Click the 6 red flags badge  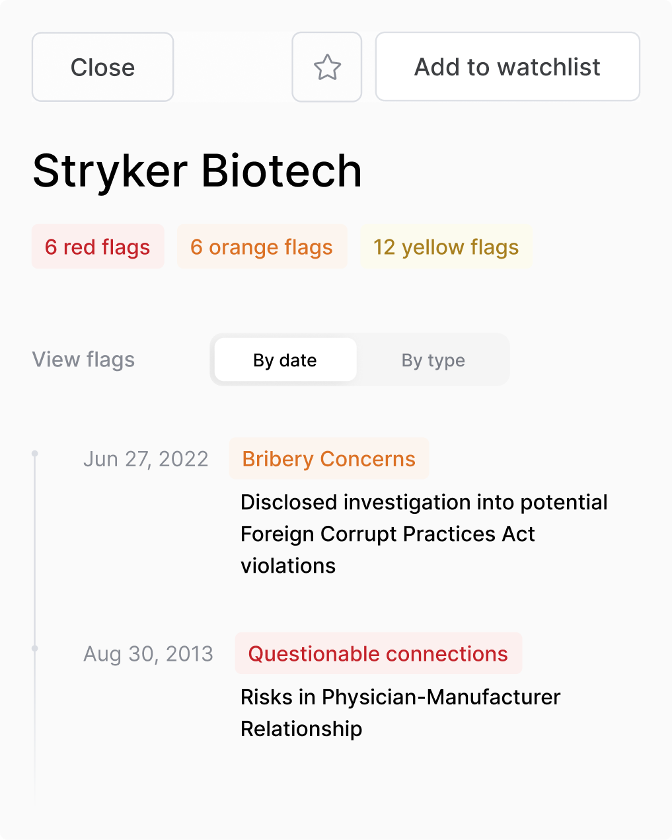coord(98,247)
